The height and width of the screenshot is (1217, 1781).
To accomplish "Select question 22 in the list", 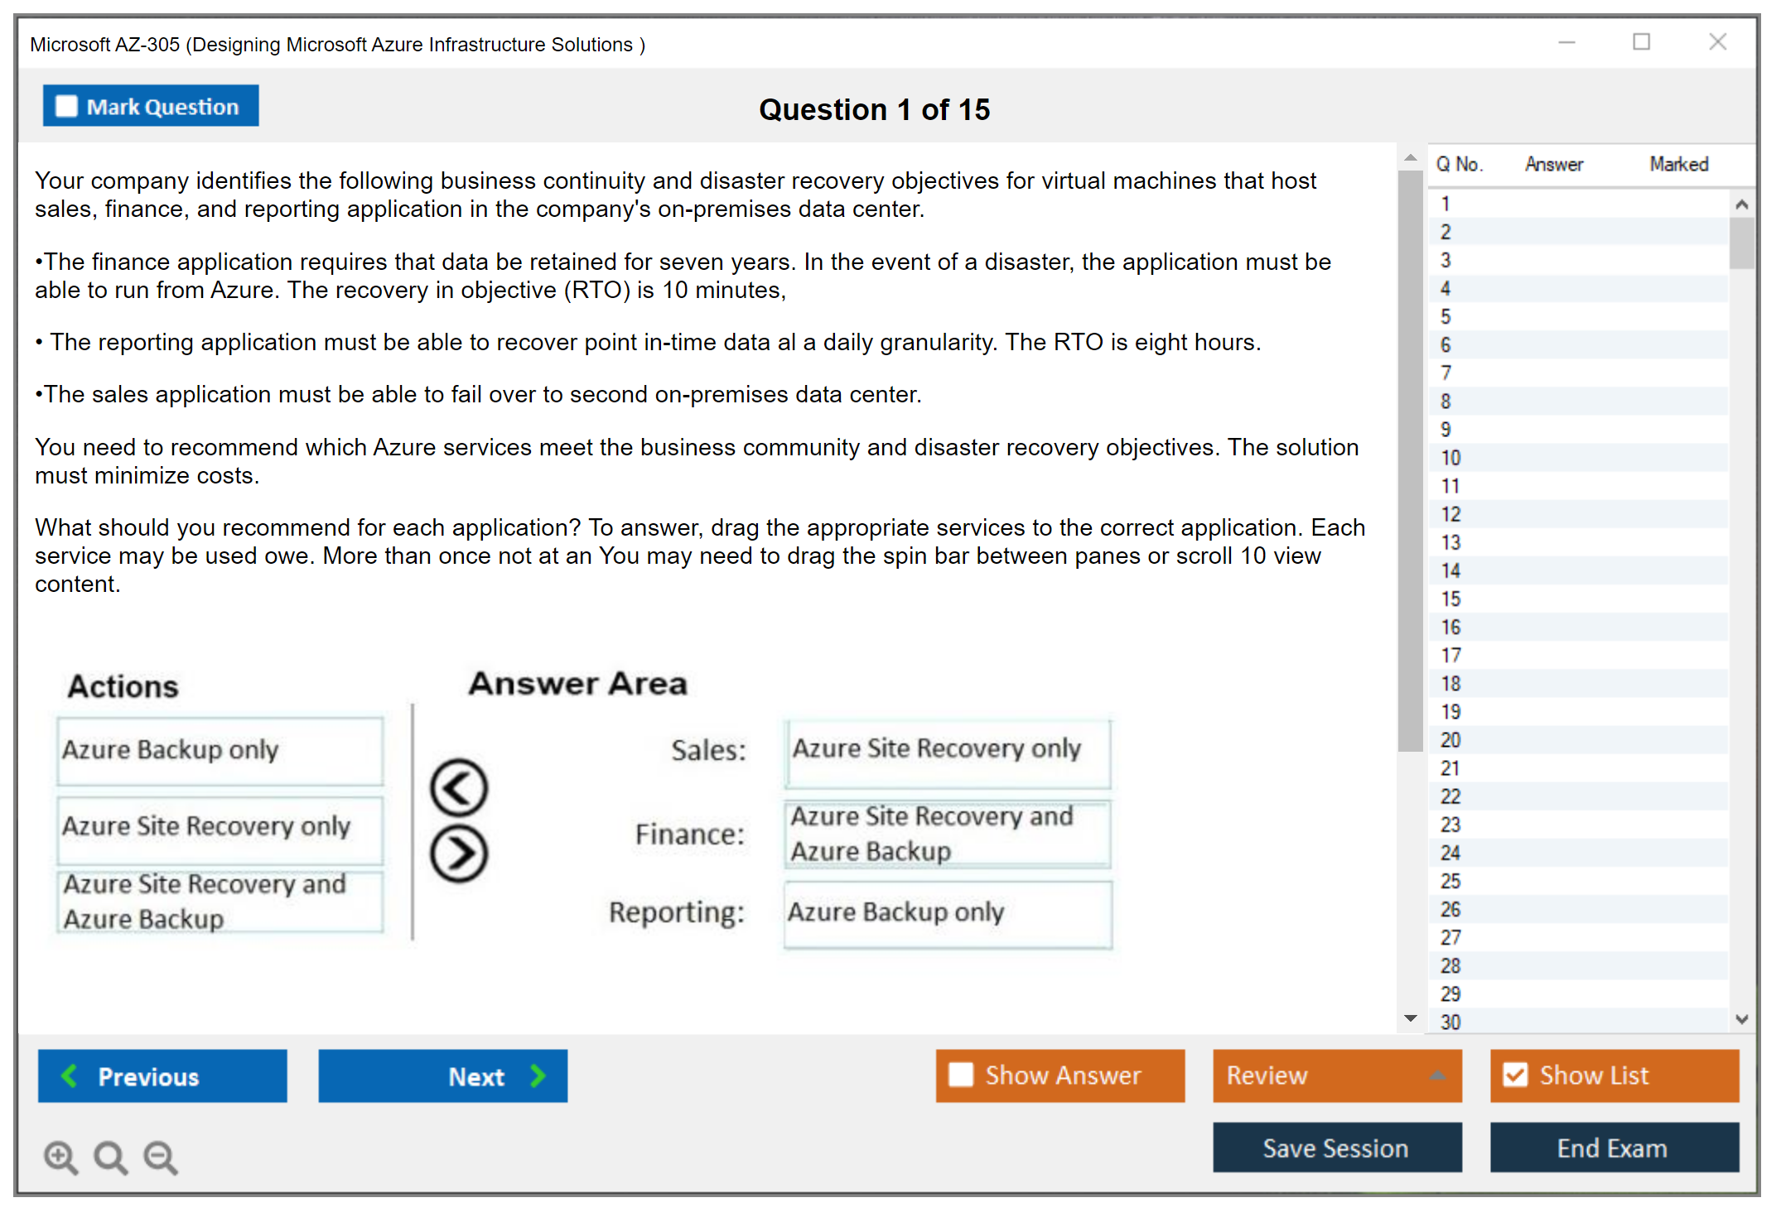I will point(1450,796).
